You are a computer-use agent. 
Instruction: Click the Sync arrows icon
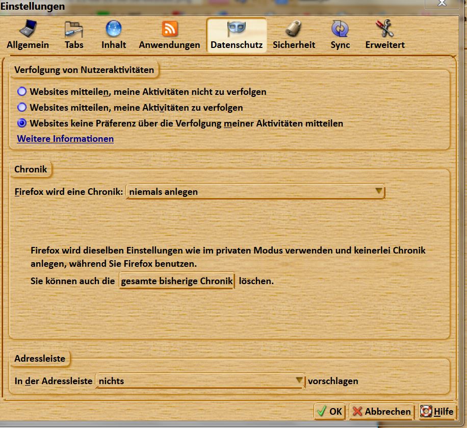point(340,29)
